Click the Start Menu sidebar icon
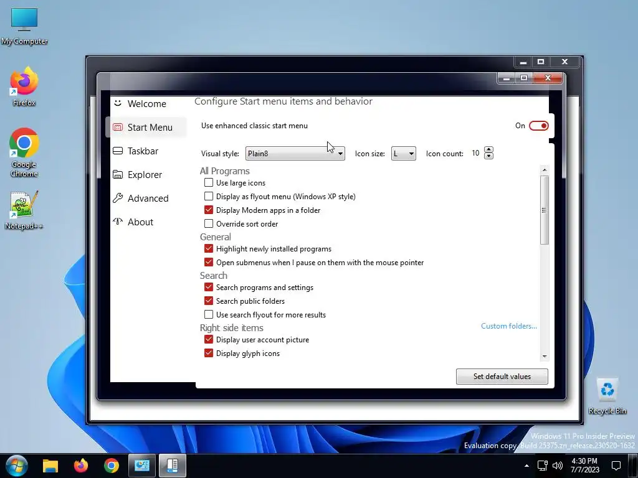638x478 pixels. (118, 127)
